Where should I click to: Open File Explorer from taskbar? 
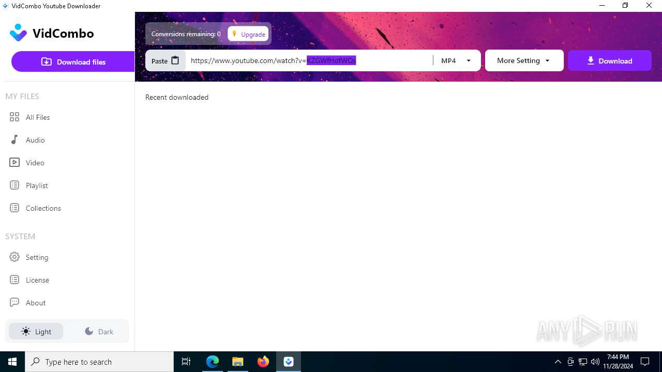[x=238, y=362]
